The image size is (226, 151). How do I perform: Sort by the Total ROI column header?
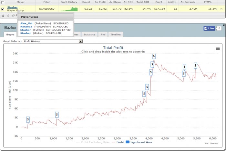pos(143,2)
